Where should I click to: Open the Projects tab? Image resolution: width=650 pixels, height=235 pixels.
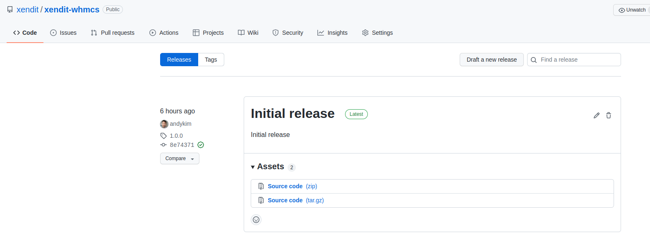coord(208,33)
